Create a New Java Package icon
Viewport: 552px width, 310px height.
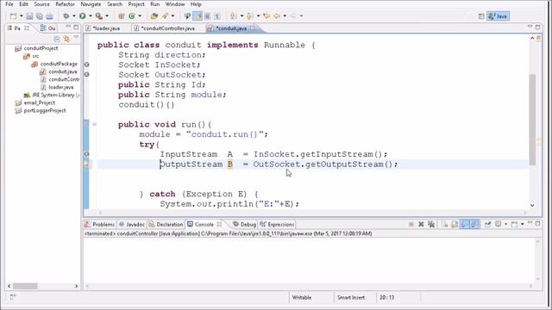pos(121,16)
